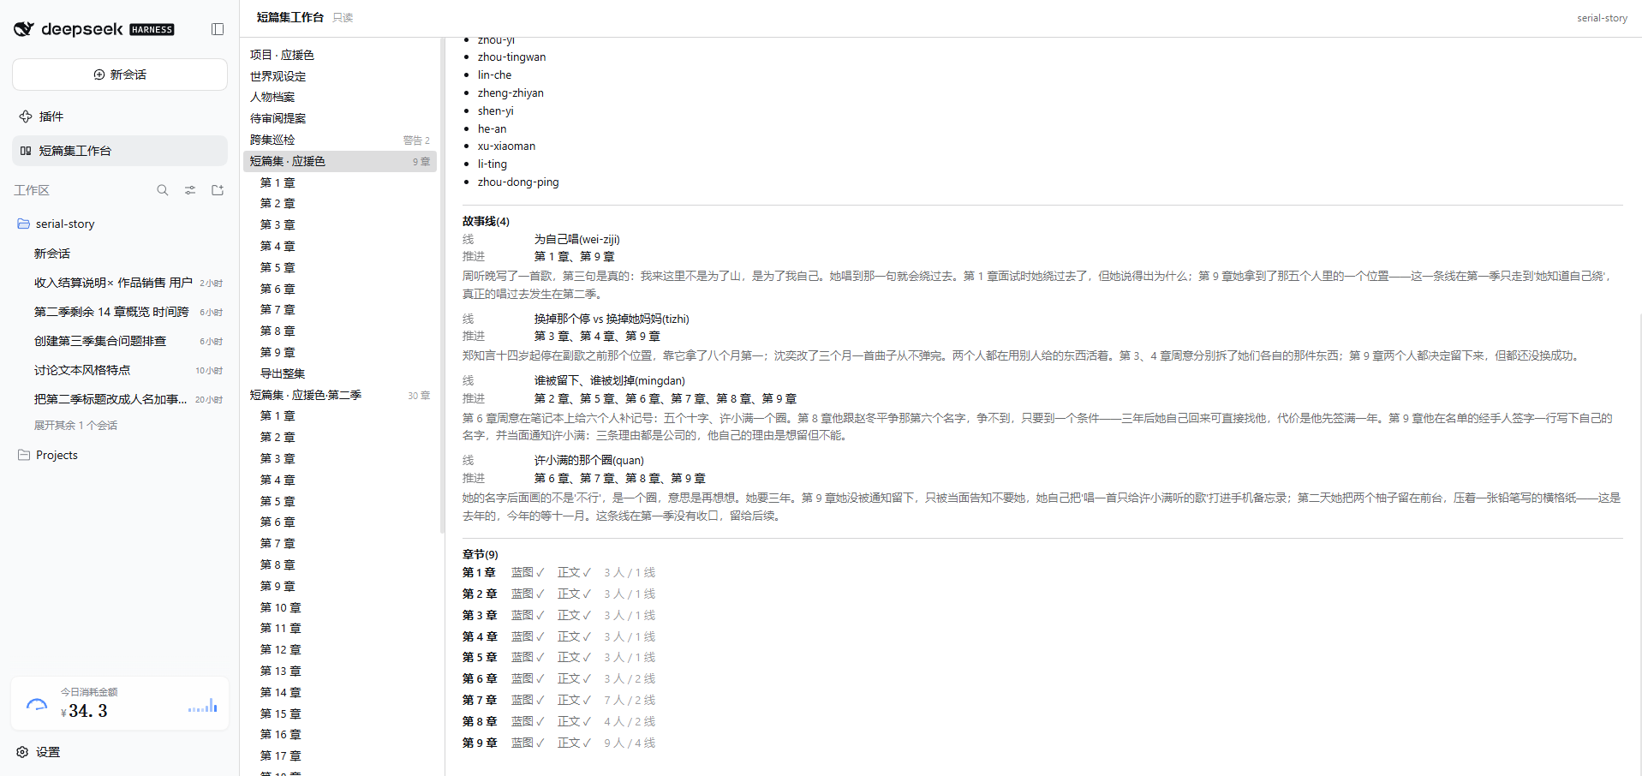The width and height of the screenshot is (1642, 776).
Task: Select 人物档案 in the outline
Action: (x=340, y=97)
